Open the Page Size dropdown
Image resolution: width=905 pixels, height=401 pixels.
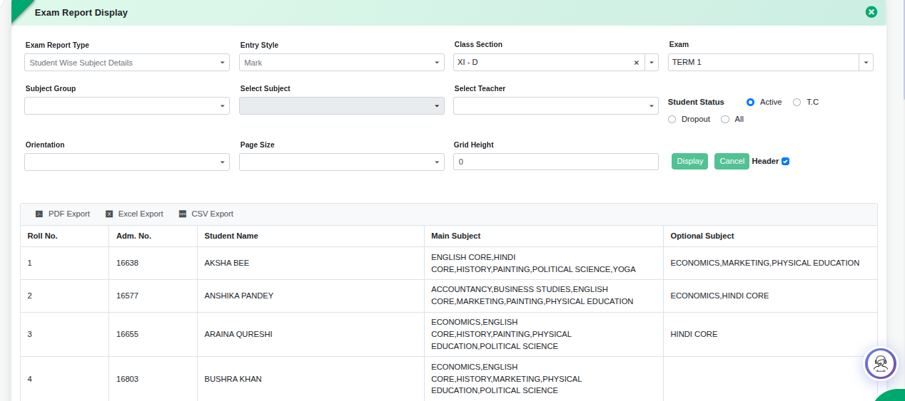click(x=342, y=162)
